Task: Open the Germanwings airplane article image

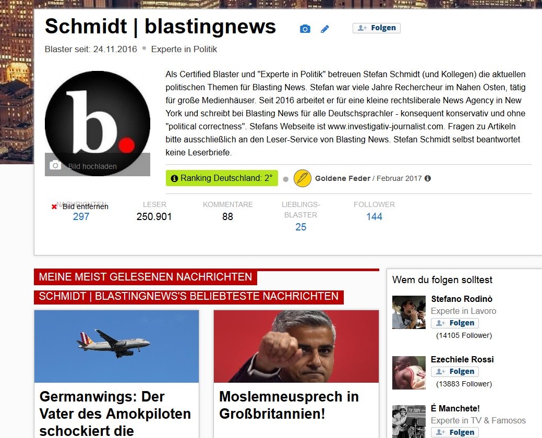Action: [116, 346]
